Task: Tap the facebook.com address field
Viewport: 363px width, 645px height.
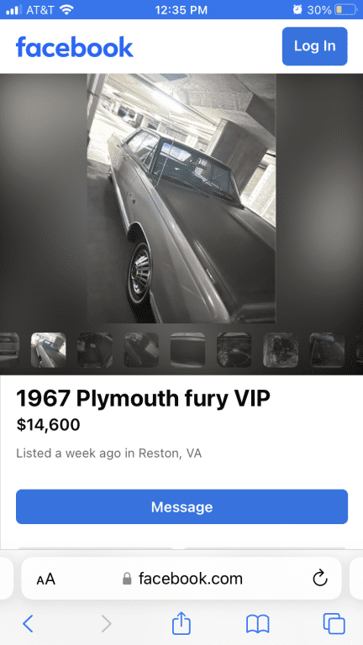Action: click(x=181, y=579)
